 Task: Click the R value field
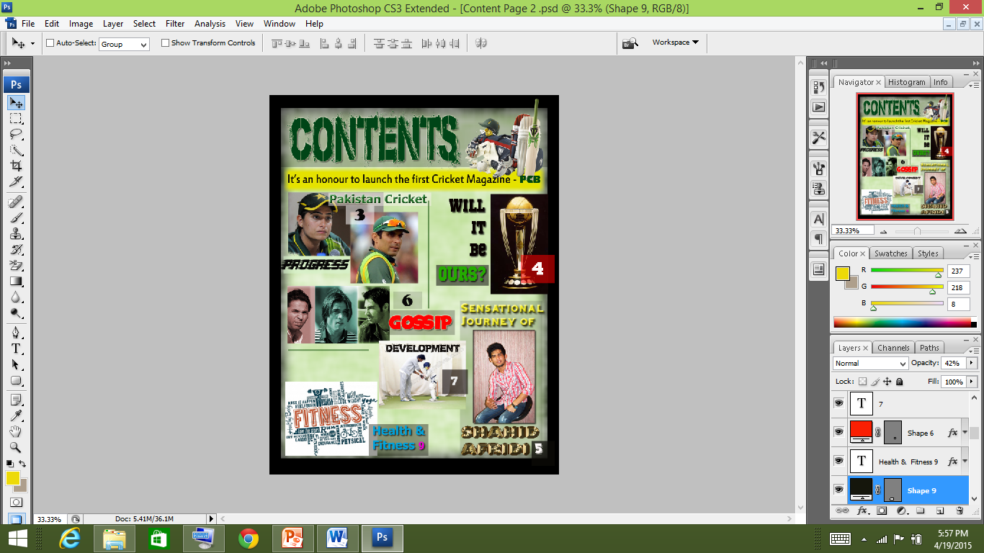958,271
